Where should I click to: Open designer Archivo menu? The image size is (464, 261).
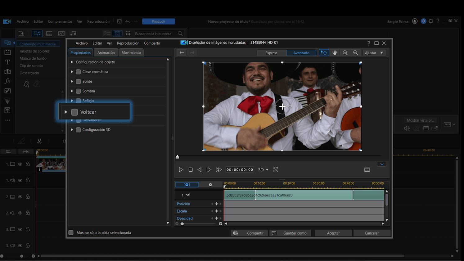[82, 43]
